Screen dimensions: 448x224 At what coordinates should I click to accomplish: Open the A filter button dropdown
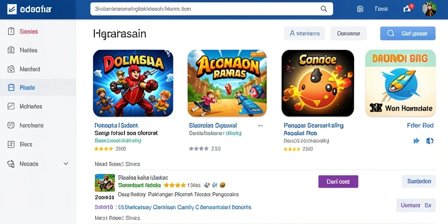click(304, 33)
